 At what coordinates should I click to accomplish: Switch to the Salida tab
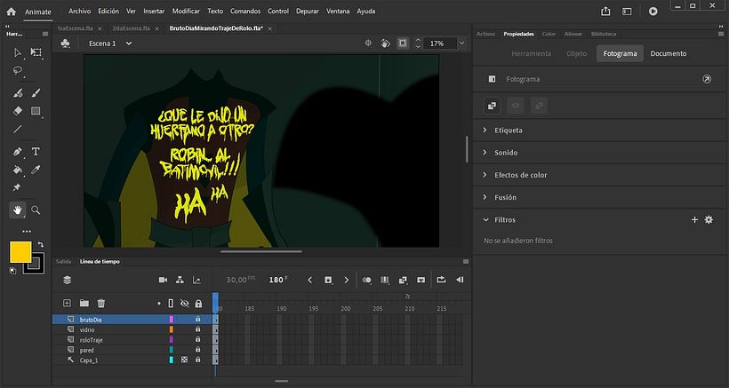tap(64, 262)
